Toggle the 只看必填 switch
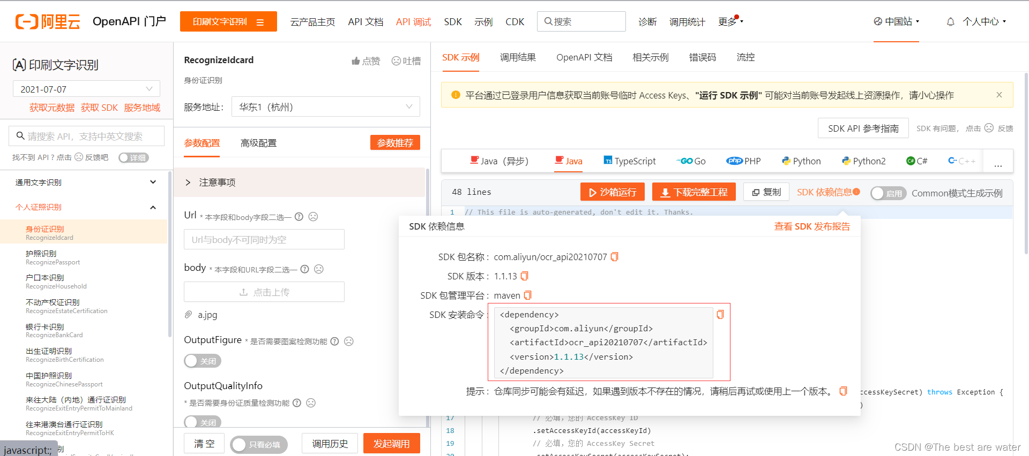Viewport: 1029px width, 456px height. point(259,444)
